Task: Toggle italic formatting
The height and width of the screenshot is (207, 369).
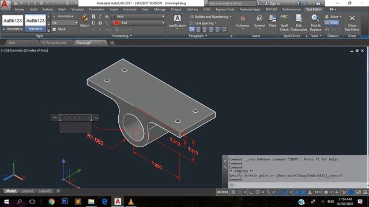Action: (100, 17)
